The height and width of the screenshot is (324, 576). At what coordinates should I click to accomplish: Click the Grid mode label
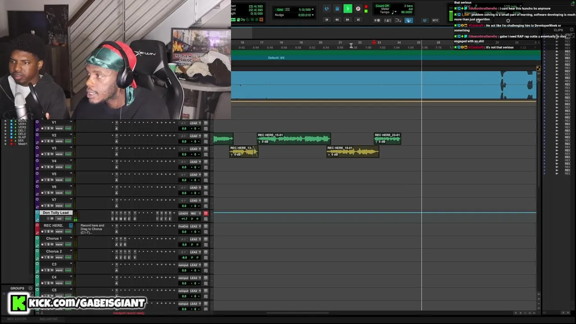tap(280, 9)
